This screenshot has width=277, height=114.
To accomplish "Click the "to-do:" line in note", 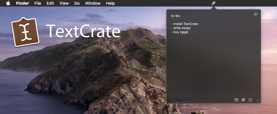I will click(x=176, y=16).
